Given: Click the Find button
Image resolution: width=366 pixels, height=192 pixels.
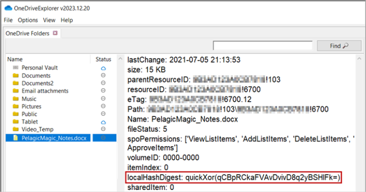Looking at the screenshot, I should click(x=339, y=46).
